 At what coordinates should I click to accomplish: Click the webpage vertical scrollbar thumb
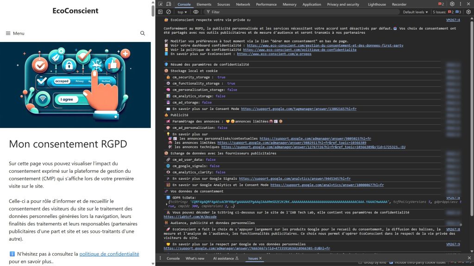pyautogui.click(x=153, y=11)
